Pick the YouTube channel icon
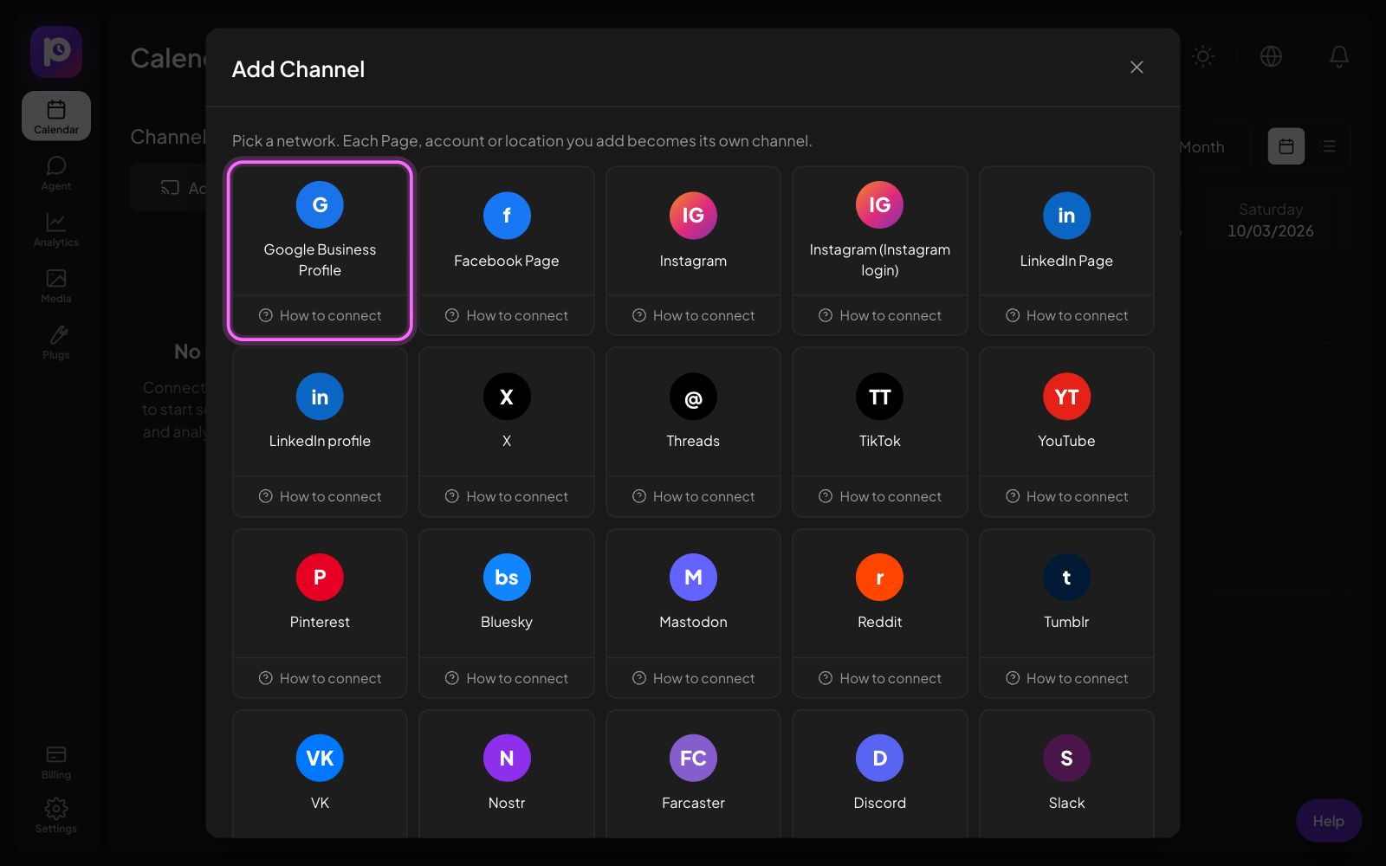The image size is (1386, 866). (1066, 397)
